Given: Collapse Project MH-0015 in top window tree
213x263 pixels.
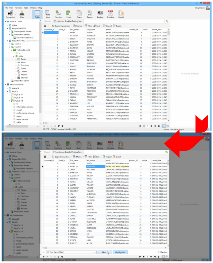Looking at the screenshot, I should coord(7,29).
